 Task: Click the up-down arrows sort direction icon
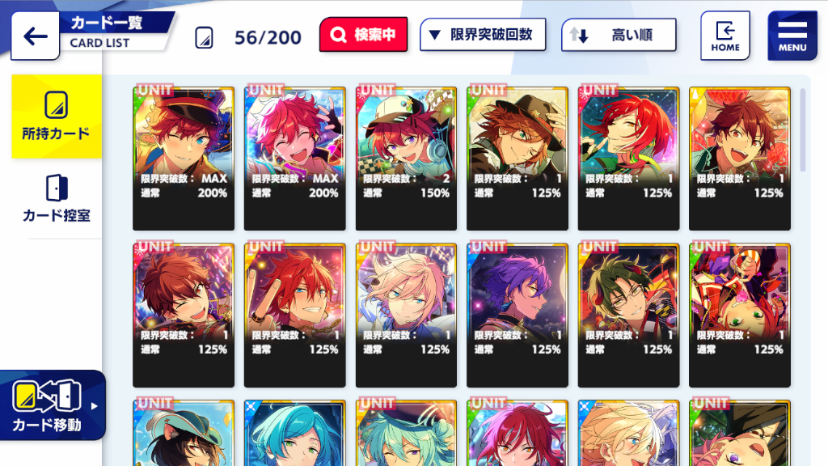pyautogui.click(x=579, y=35)
